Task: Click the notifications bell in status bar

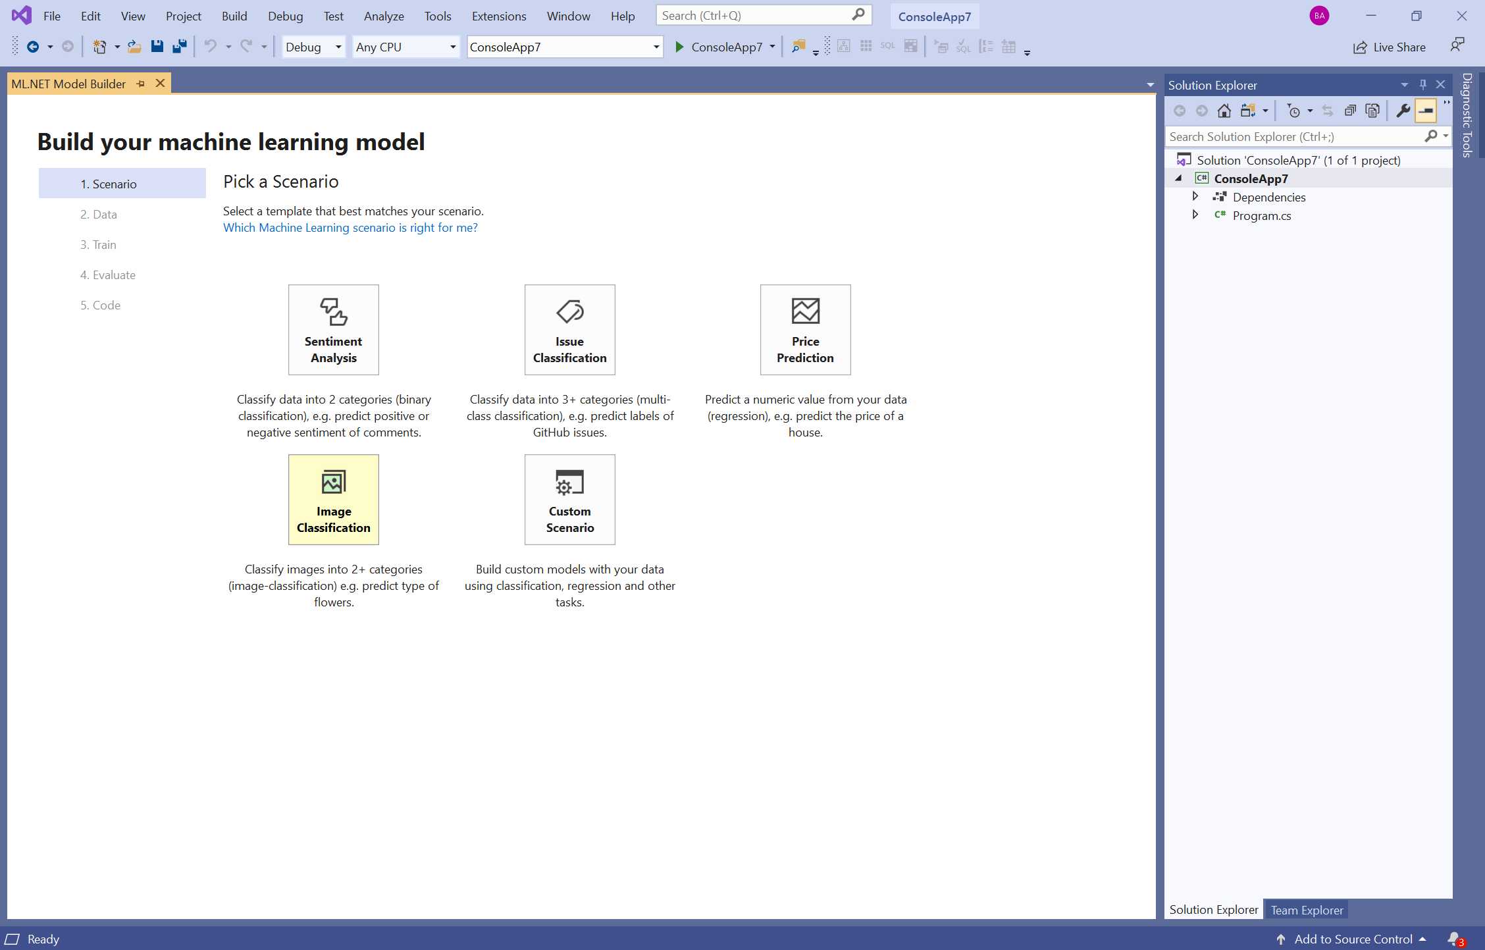Action: (1455, 939)
